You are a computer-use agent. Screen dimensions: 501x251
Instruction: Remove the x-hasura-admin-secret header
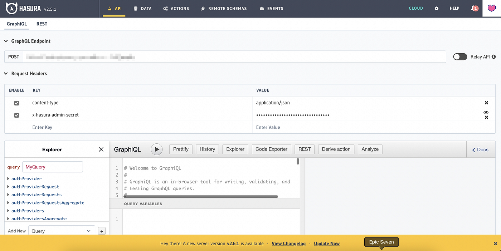486,117
